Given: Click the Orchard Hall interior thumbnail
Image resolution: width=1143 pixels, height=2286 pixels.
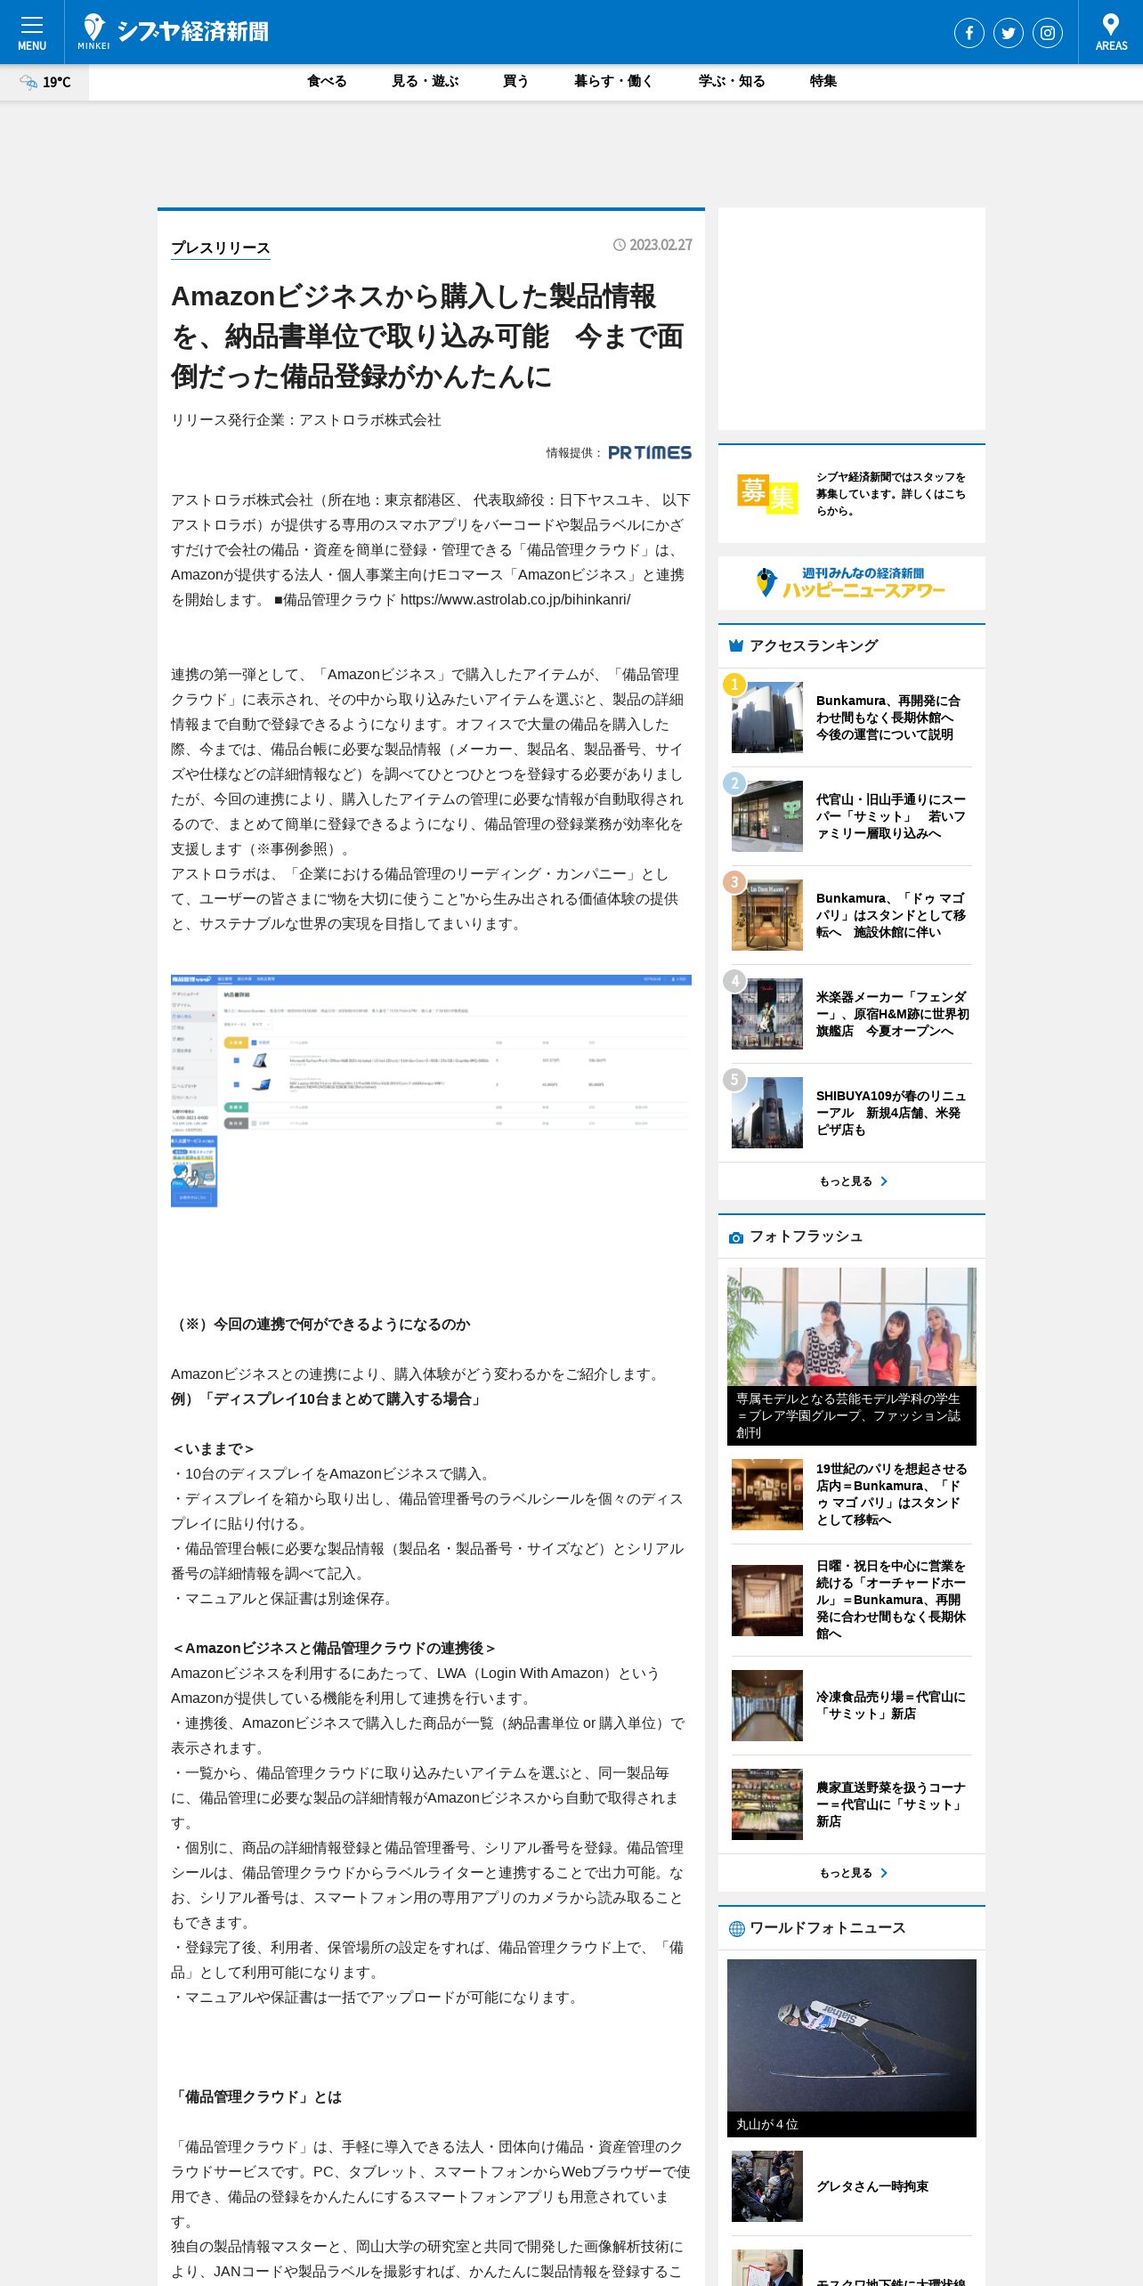Looking at the screenshot, I should 767,1601.
